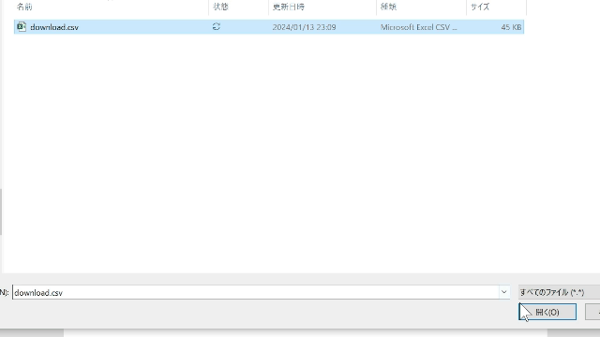This screenshot has width=600, height=337.
Task: Sort files by the サイズ column header
Action: point(480,7)
